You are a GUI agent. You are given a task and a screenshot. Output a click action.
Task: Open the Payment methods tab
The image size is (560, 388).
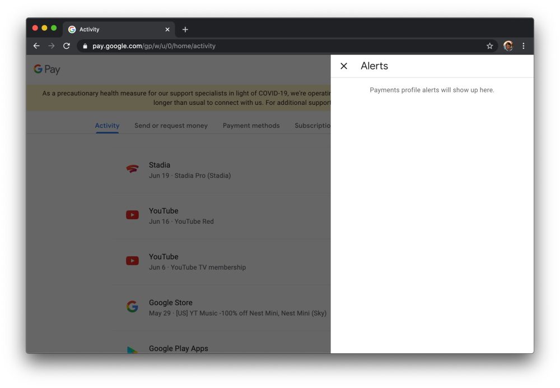(x=251, y=126)
